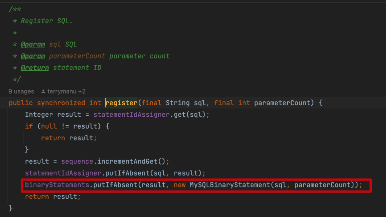Viewport: 386px width, 217px height.
Task: Click the 'Register SQL.' comment text
Action: pos(47,21)
